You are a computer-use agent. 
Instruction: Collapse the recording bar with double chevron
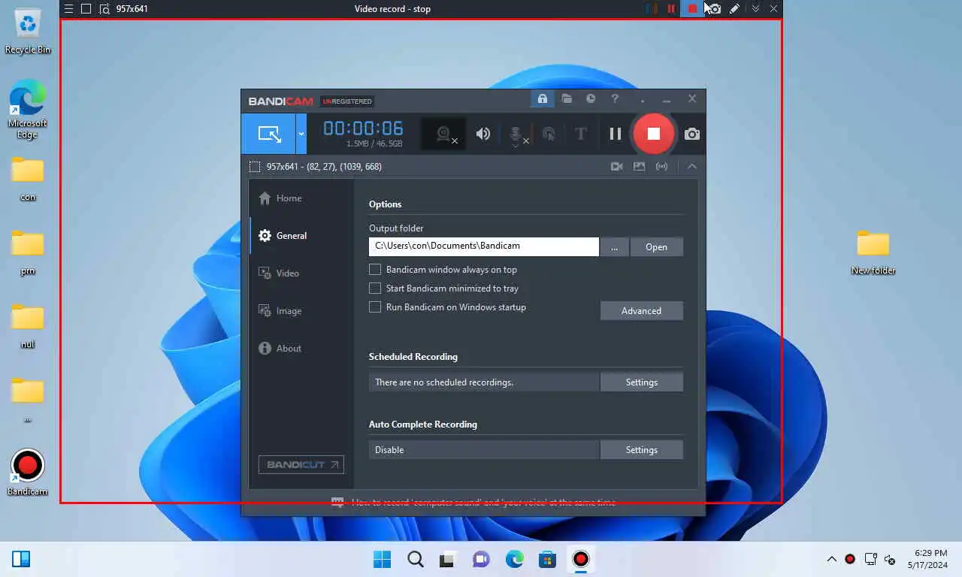[x=755, y=9]
